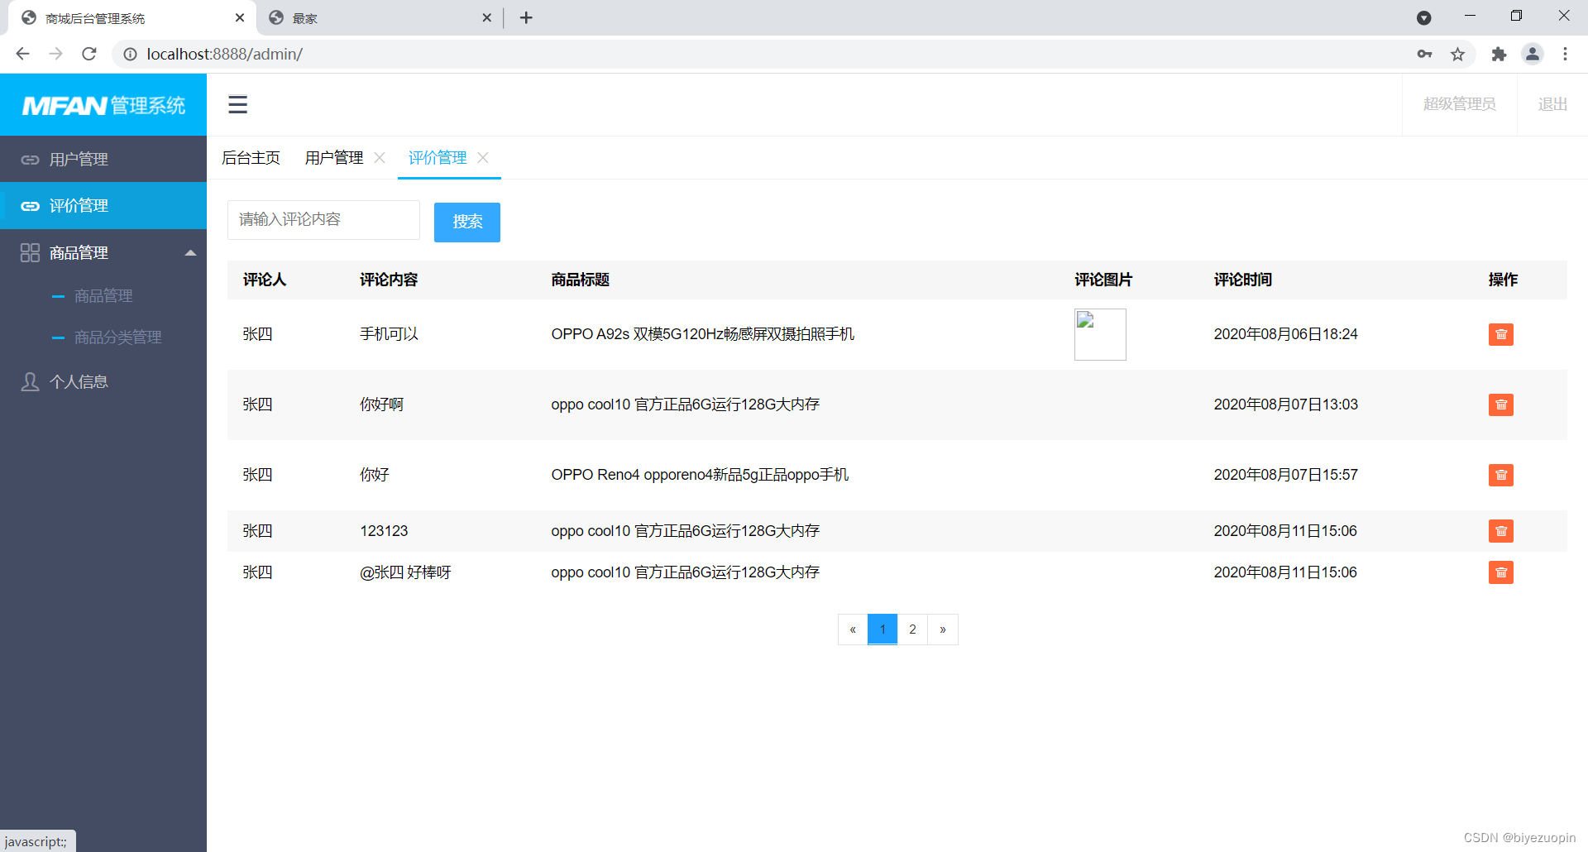Delete the 123123 comment row
The width and height of the screenshot is (1588, 852).
[x=1500, y=531]
